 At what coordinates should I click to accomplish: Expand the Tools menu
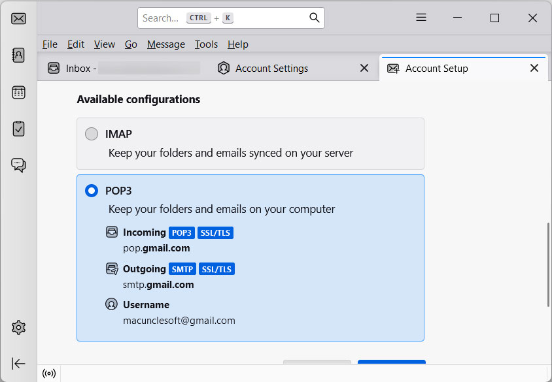[206, 44]
